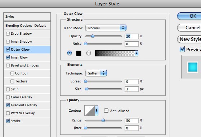
Task: Open the Bevel and Emboss settings row
Action: click(x=27, y=65)
